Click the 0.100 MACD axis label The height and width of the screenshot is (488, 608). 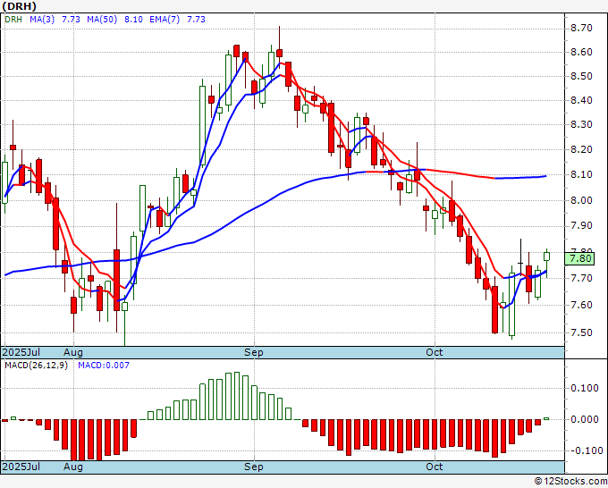coord(585,388)
